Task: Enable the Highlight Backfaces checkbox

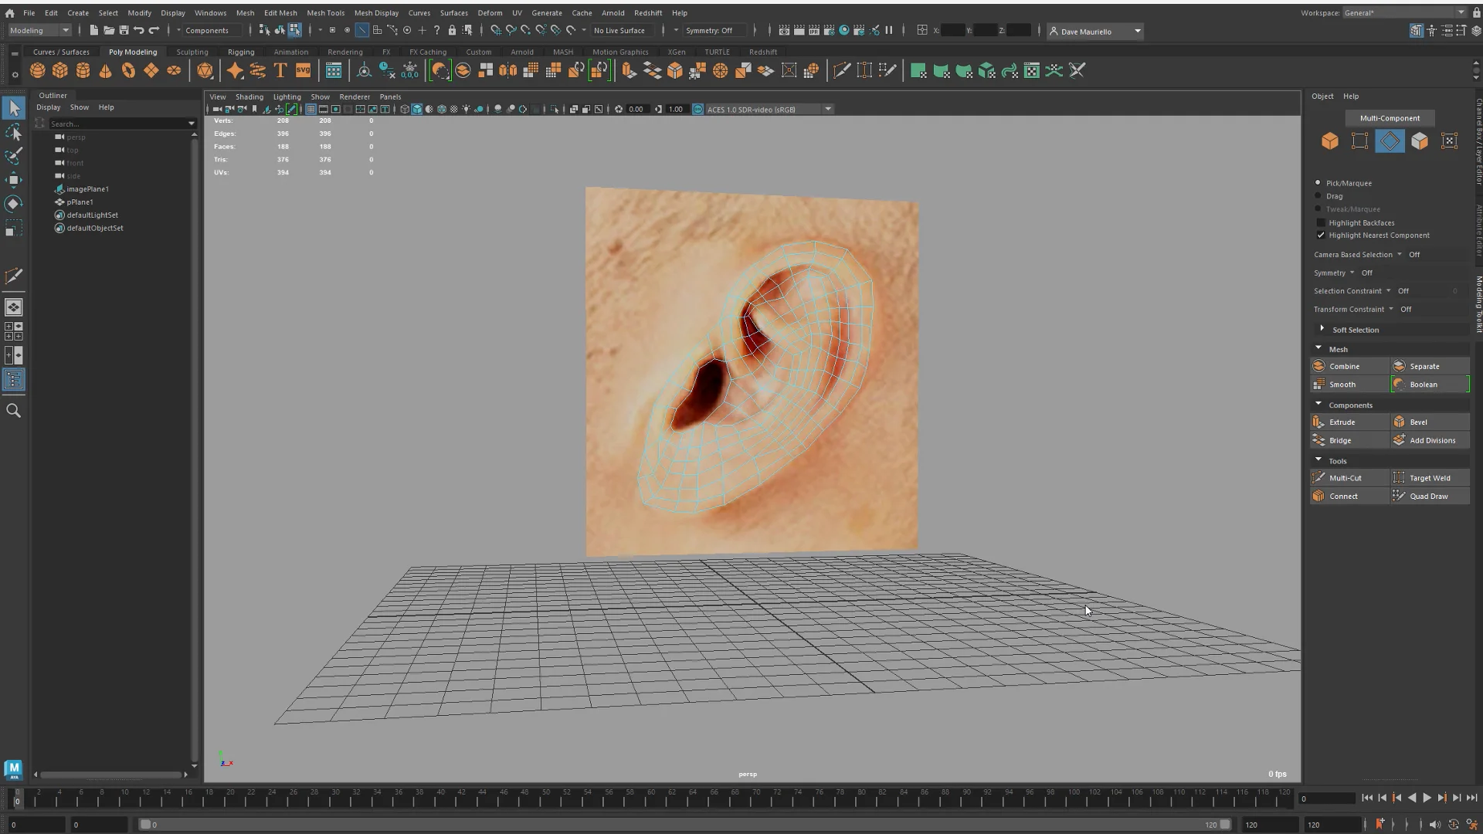Action: 1322,222
